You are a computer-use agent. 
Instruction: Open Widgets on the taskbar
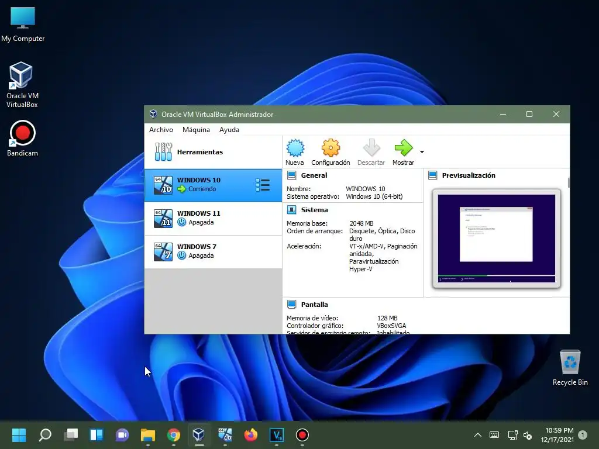[x=97, y=435]
